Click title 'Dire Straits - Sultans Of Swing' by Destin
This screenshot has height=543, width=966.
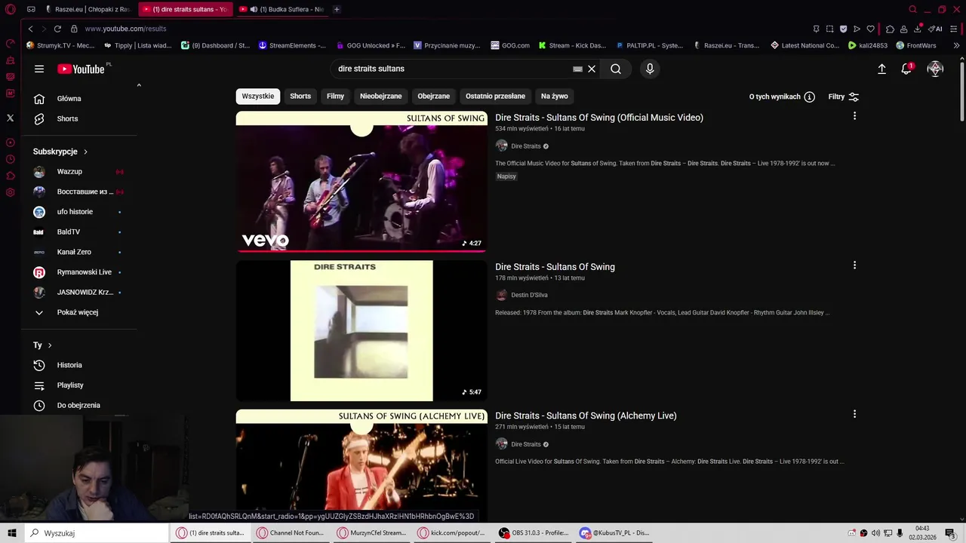(555, 267)
